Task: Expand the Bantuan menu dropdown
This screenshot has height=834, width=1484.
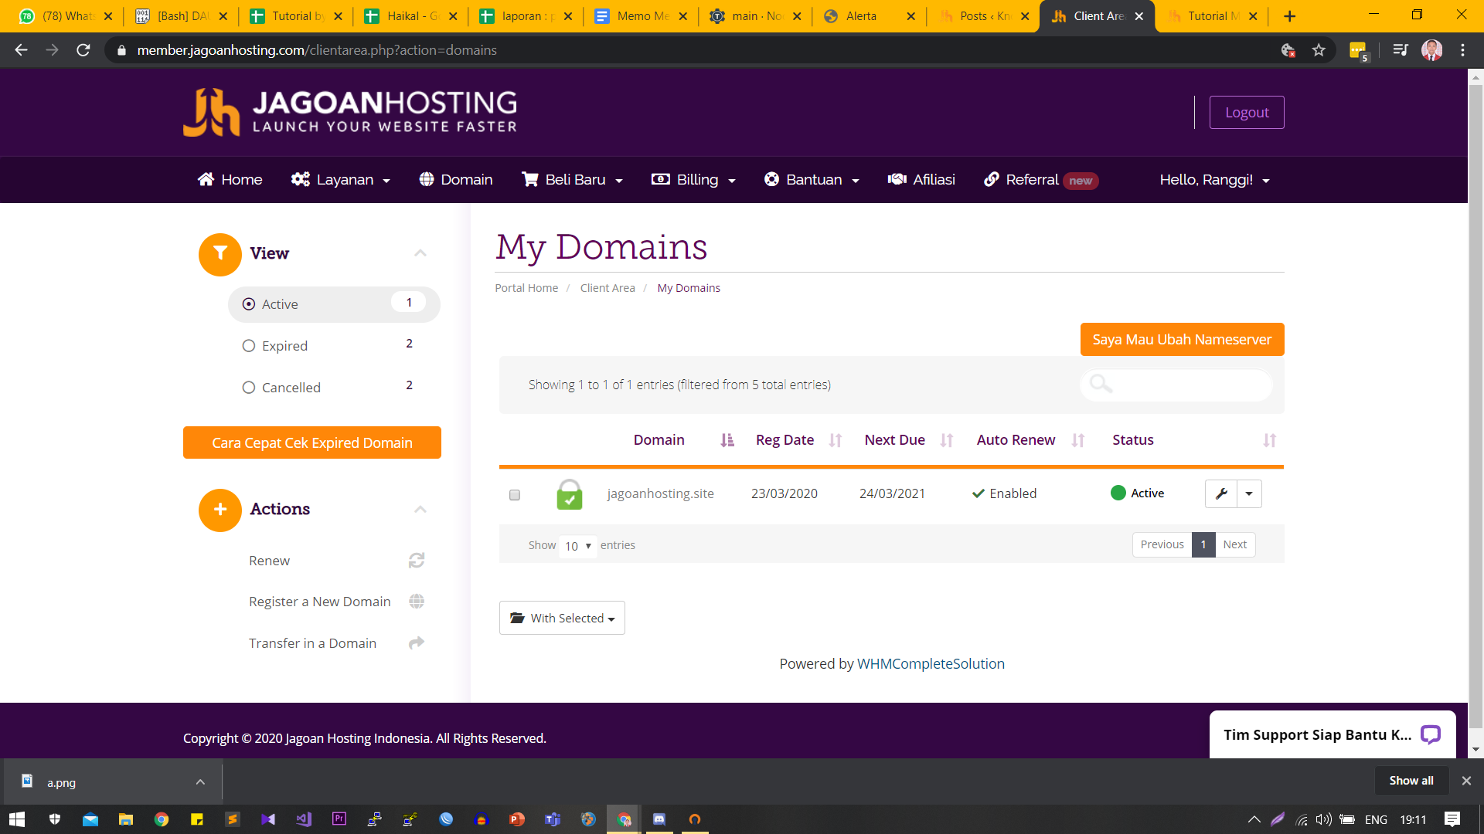Action: pyautogui.click(x=812, y=180)
